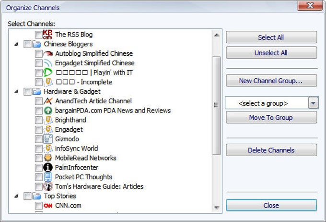The height and width of the screenshot is (222, 326).
Task: Collapse the Top Stories group
Action: (x=16, y=196)
